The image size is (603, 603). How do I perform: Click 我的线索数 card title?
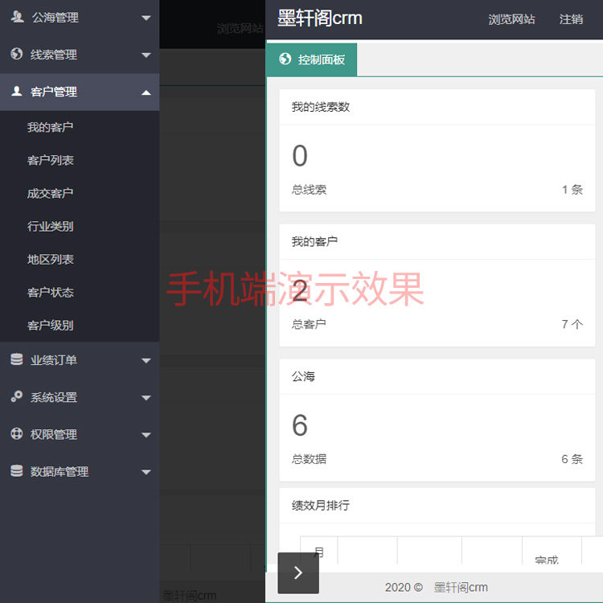tap(320, 107)
